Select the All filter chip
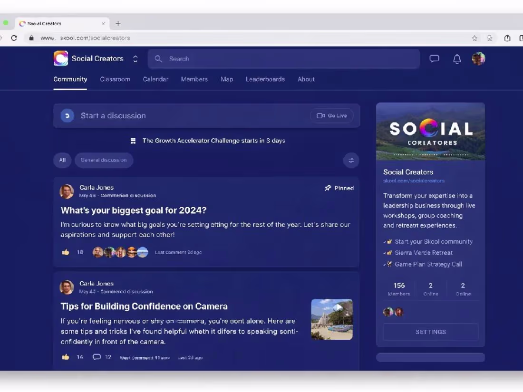Screen dimensions: 523x392 point(62,160)
